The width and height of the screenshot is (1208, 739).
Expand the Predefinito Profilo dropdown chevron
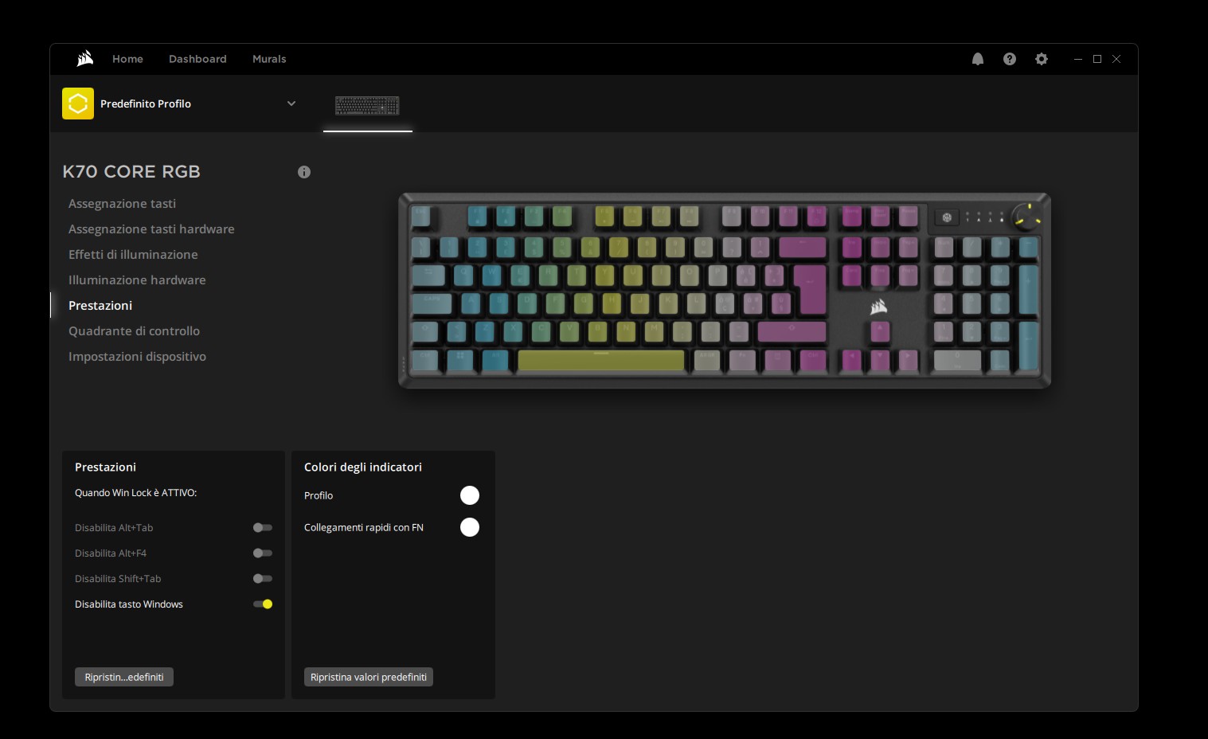coord(291,104)
